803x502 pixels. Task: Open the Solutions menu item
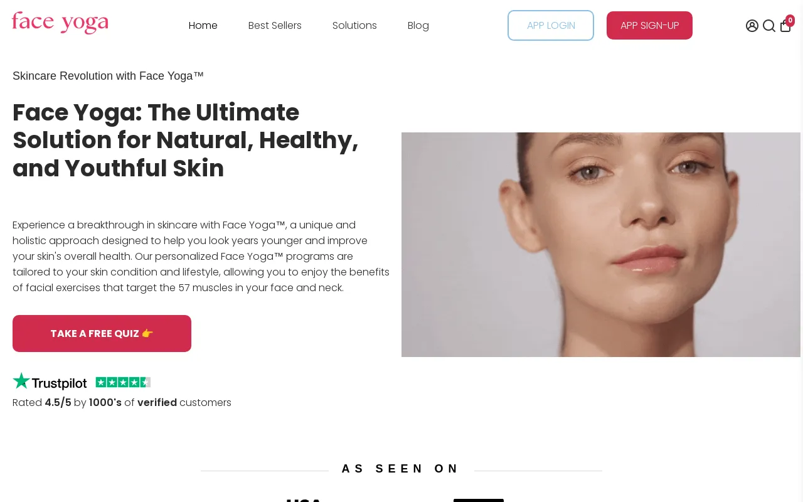point(354,26)
